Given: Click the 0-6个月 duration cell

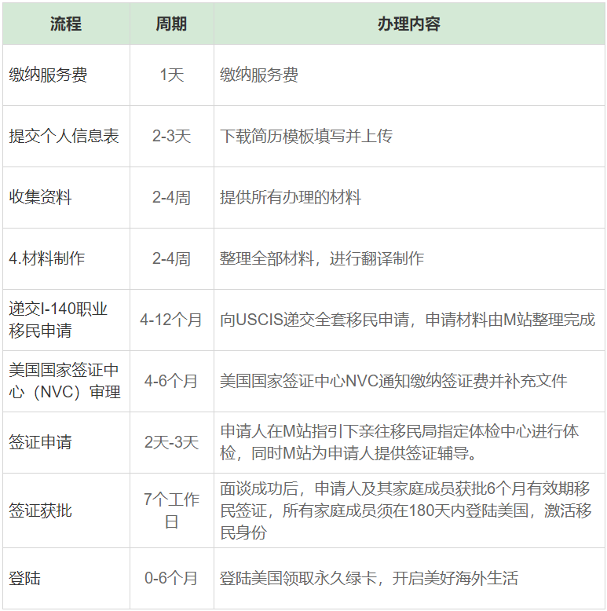Looking at the screenshot, I should tap(171, 579).
